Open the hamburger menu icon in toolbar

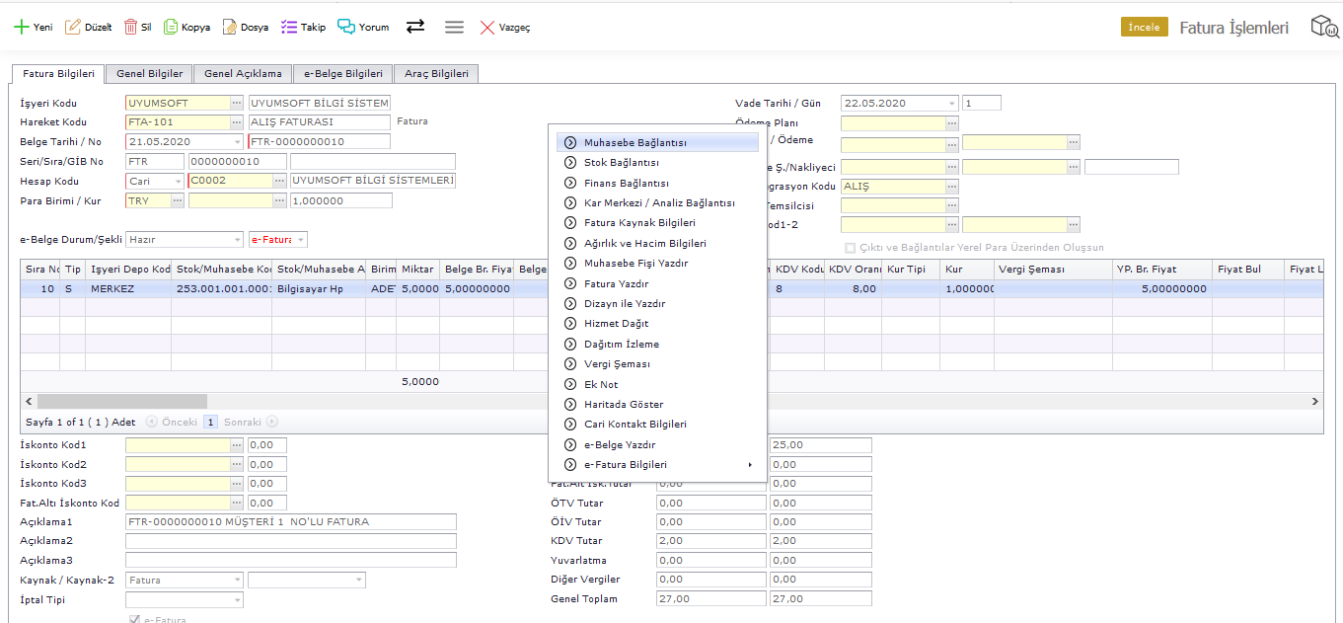[454, 28]
